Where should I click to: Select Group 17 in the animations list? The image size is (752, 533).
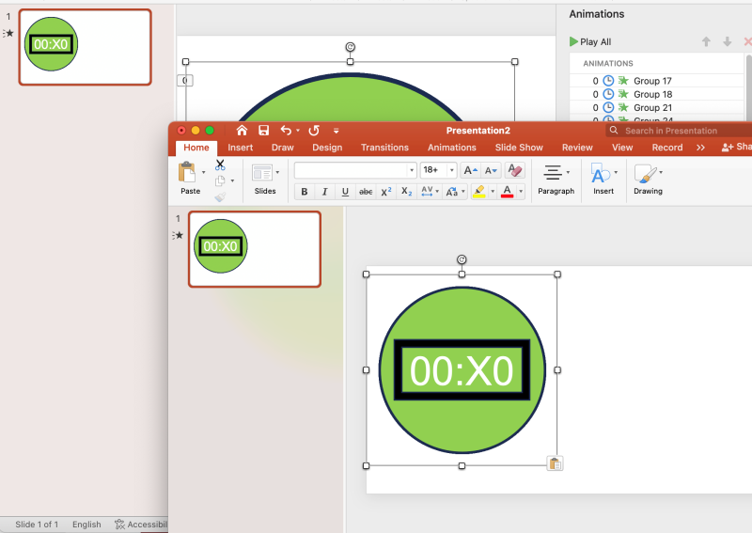656,81
